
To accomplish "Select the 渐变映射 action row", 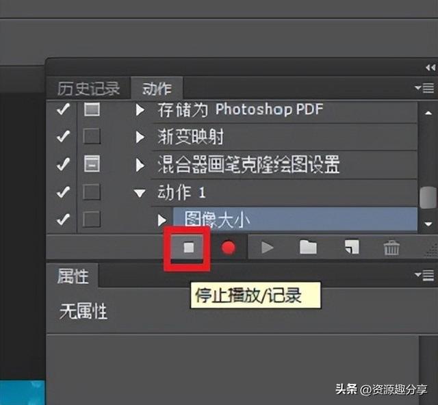I will 285,137.
